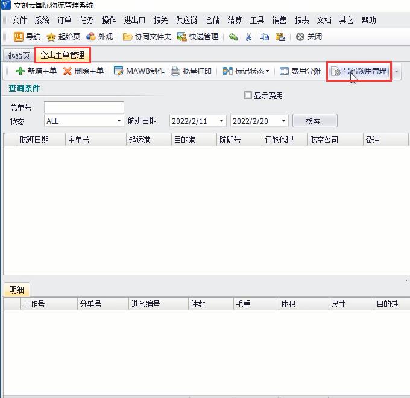Screen dimensions: 410x398
Task: Open 快递管理 express management
Action: click(x=198, y=37)
